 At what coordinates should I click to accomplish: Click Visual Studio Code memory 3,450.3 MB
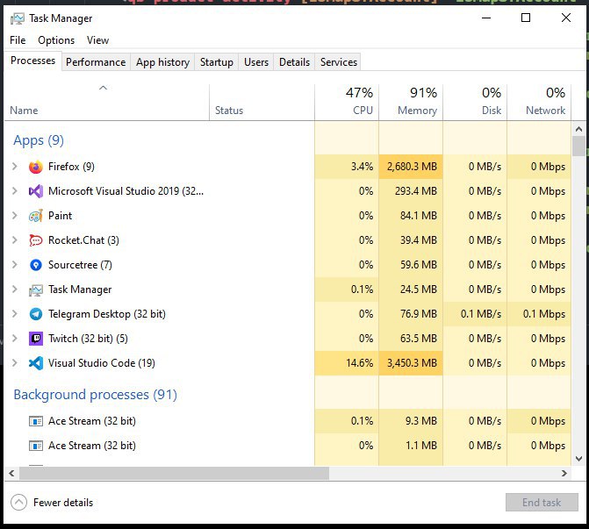[412, 363]
